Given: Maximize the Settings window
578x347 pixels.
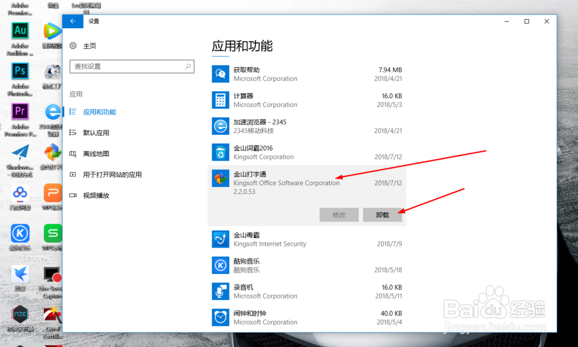Looking at the screenshot, I should coord(527,21).
